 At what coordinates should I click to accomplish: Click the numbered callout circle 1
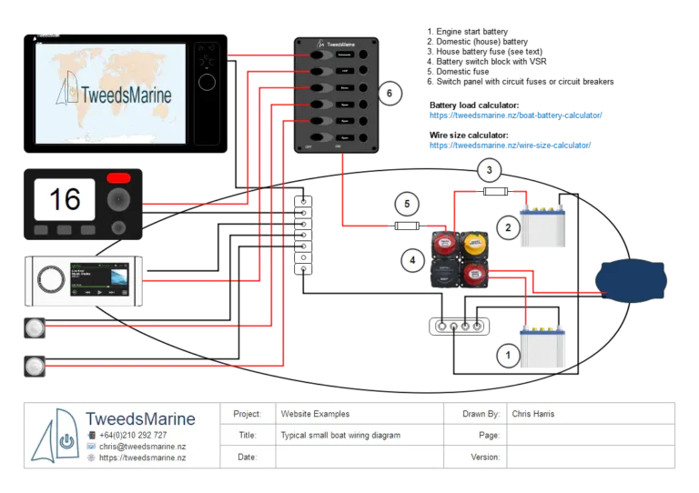point(508,357)
